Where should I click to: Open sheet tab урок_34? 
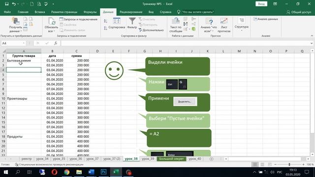42,159
